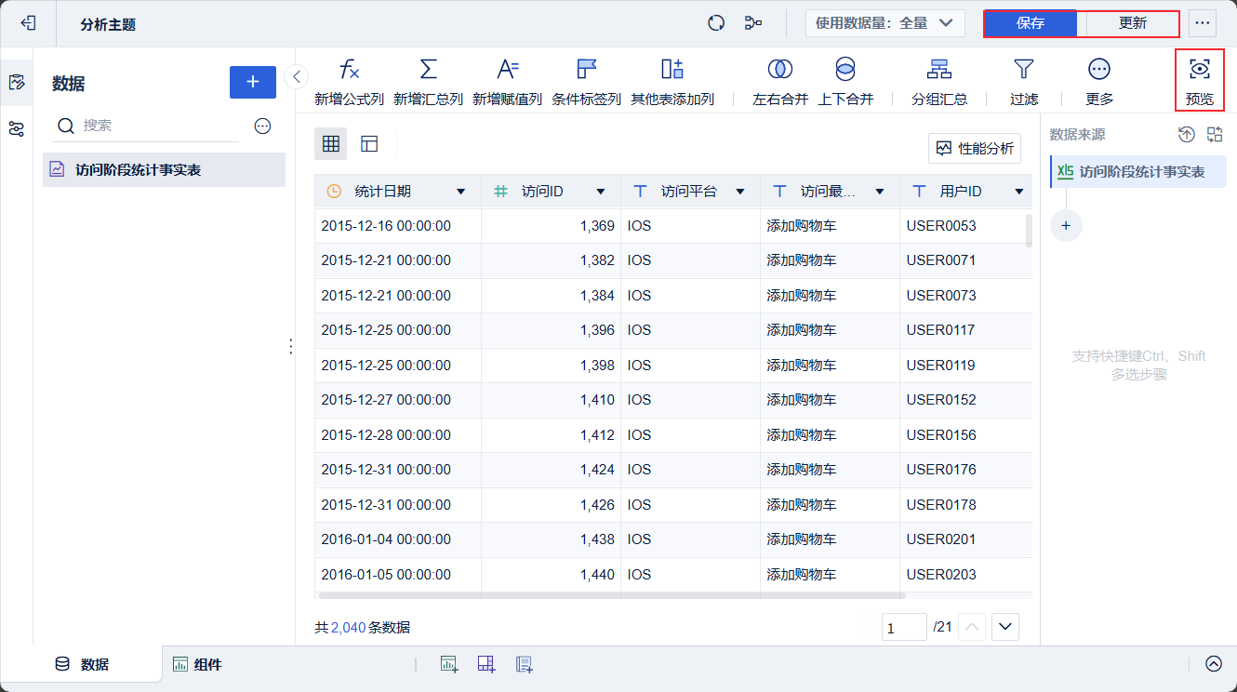The height and width of the screenshot is (692, 1237).
Task: Click the 上下合并 union icon
Action: click(x=845, y=70)
